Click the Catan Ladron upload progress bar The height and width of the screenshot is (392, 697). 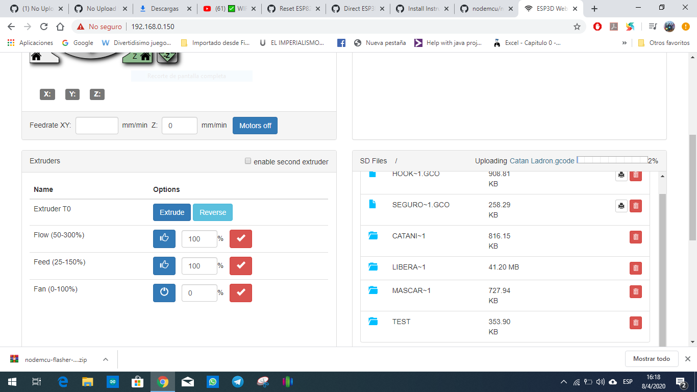pyautogui.click(x=612, y=160)
